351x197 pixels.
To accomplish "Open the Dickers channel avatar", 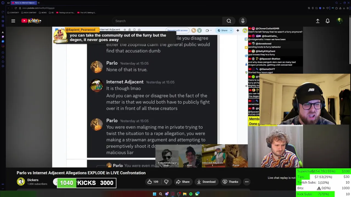I will (21, 182).
